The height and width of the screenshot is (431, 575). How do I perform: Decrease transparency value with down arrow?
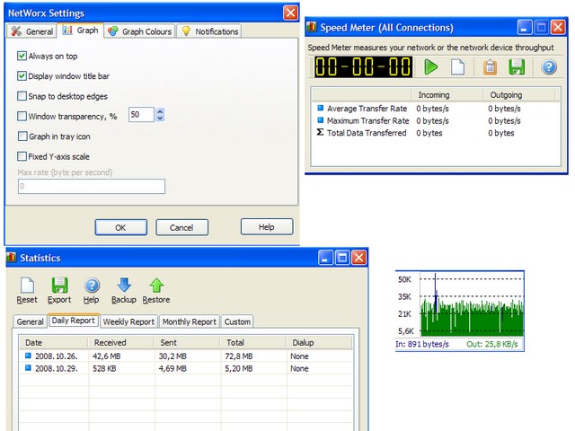(x=160, y=118)
